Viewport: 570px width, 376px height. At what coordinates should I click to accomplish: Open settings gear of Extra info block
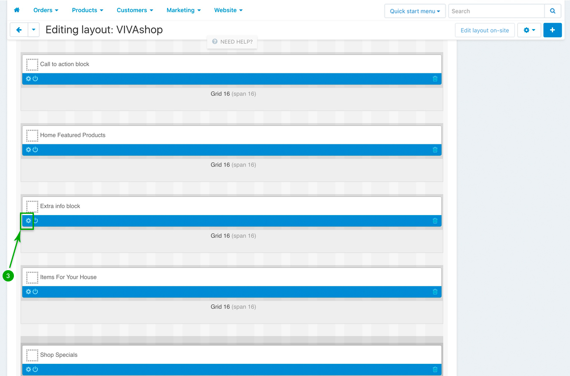28,221
